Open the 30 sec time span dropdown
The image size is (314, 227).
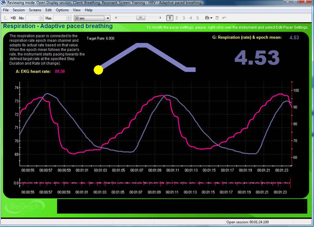[x=108, y=18]
